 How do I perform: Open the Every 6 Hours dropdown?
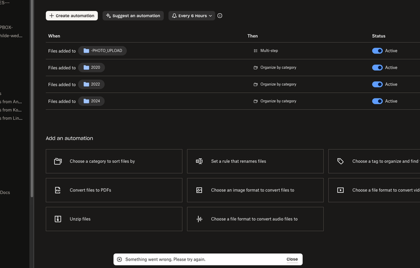(x=192, y=16)
